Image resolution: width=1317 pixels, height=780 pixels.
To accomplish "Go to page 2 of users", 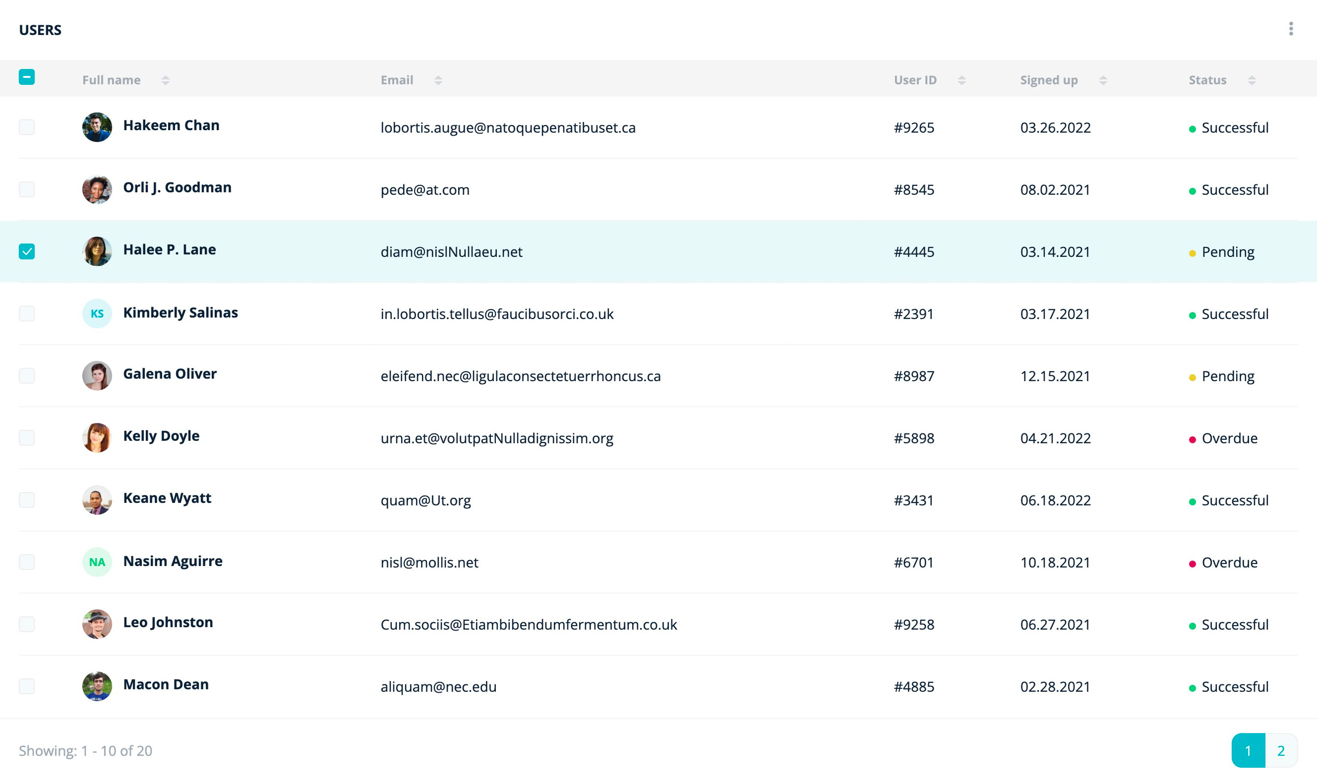I will [1281, 750].
